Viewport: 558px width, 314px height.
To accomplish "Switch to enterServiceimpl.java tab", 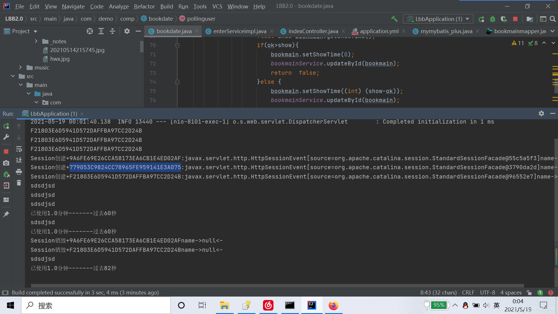I will point(240,31).
